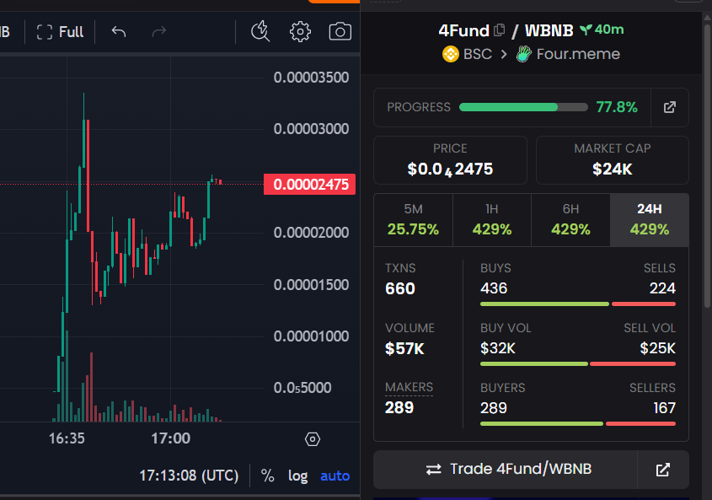Click the green sprout age icon
This screenshot has width=712, height=500.
(x=586, y=30)
